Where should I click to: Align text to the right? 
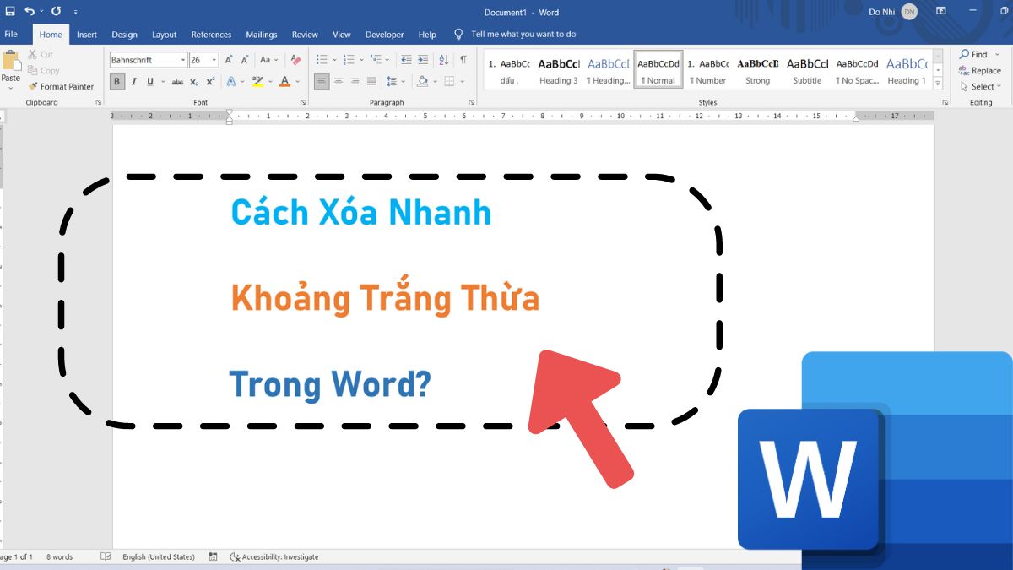pyautogui.click(x=355, y=82)
